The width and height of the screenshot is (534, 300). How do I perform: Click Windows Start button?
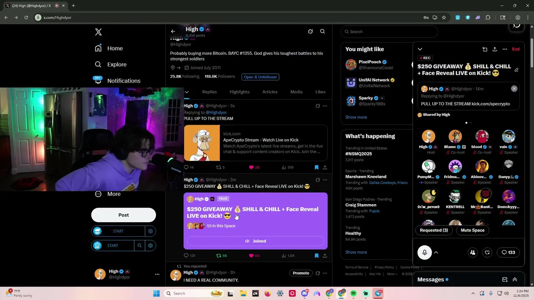[x=156, y=293]
